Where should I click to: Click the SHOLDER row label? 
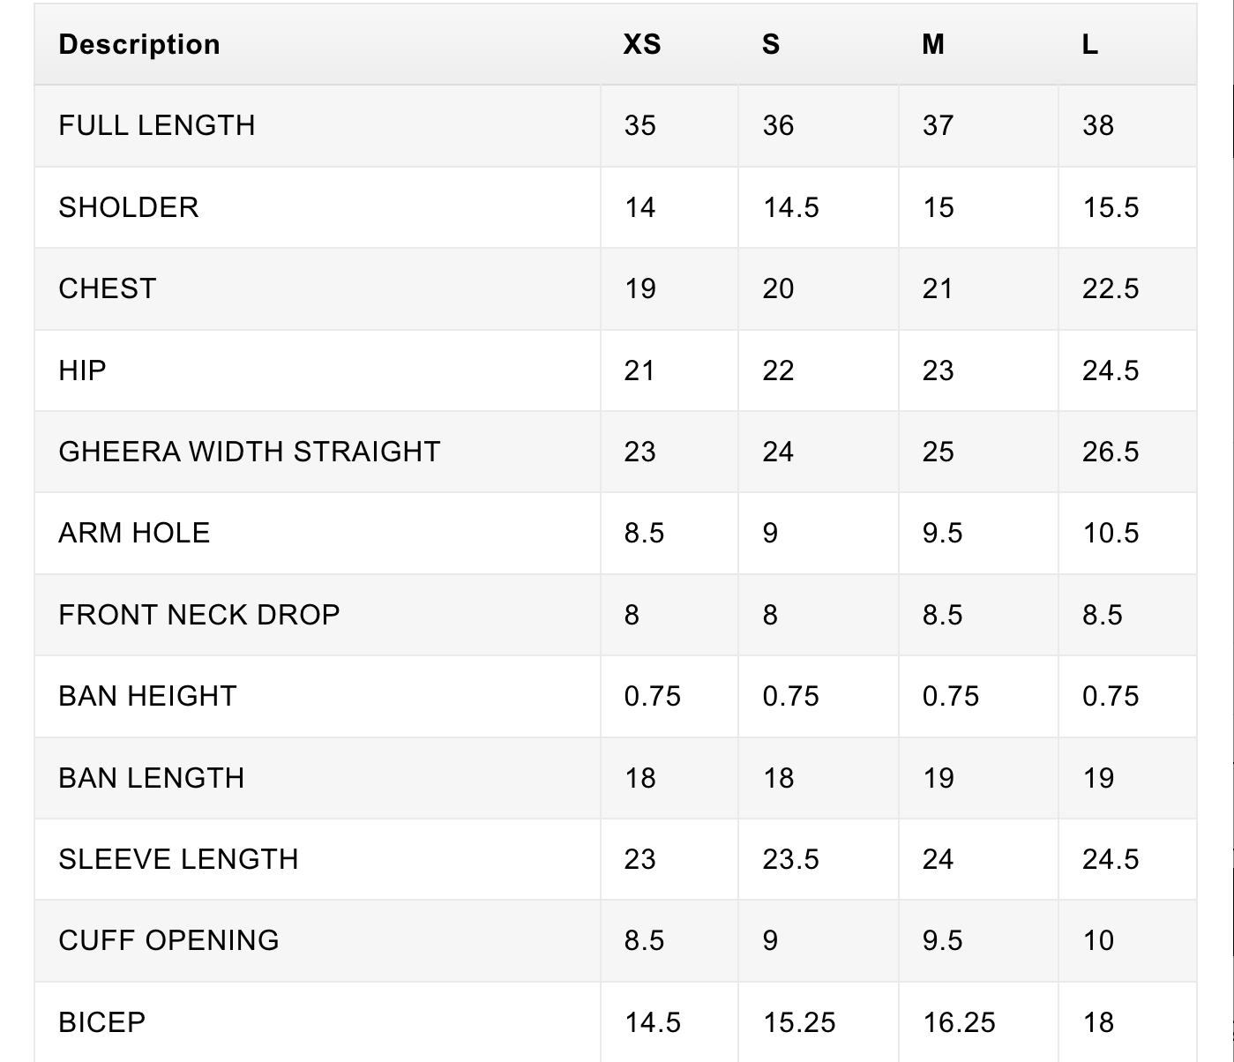129,207
